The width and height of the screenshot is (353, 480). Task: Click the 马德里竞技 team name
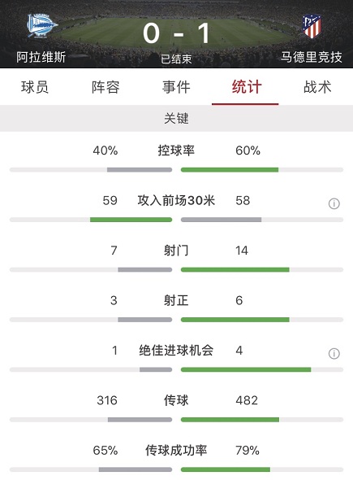[312, 57]
